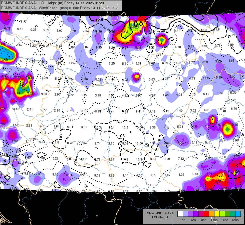The height and width of the screenshot is (225, 245).
Task: Click the grid value 5.64
Action: pyautogui.click(x=195, y=174)
